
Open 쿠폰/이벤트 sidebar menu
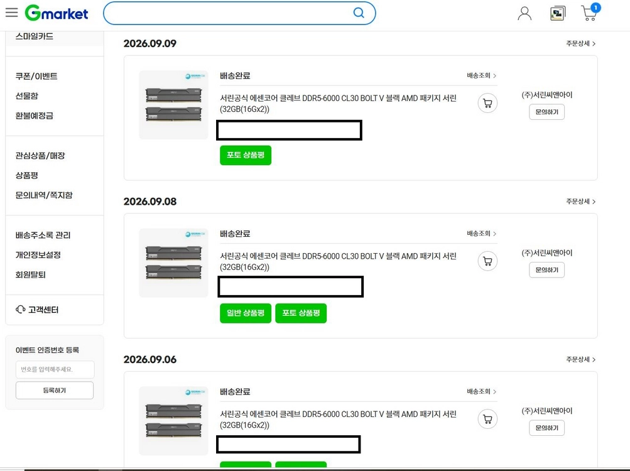(36, 76)
